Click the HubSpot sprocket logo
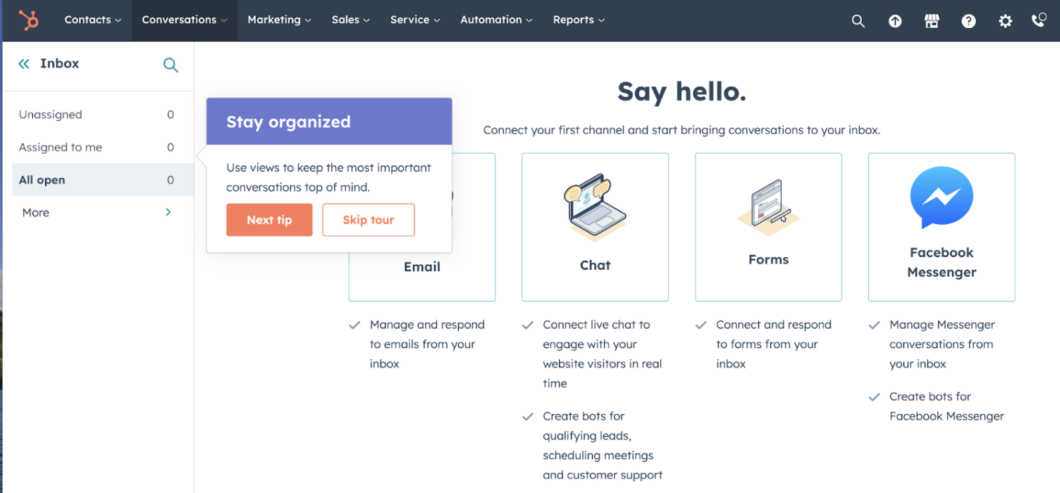The height and width of the screenshot is (493, 1060). click(x=27, y=20)
